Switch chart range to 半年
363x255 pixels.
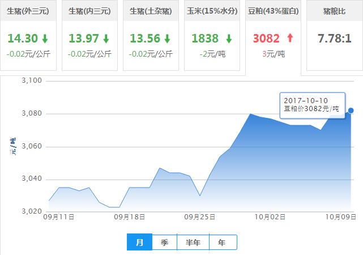click(x=193, y=242)
